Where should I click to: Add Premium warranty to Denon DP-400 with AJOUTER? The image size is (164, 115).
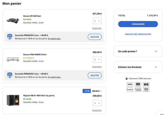[95, 37]
